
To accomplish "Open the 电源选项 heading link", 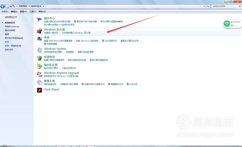I will 50,57.
